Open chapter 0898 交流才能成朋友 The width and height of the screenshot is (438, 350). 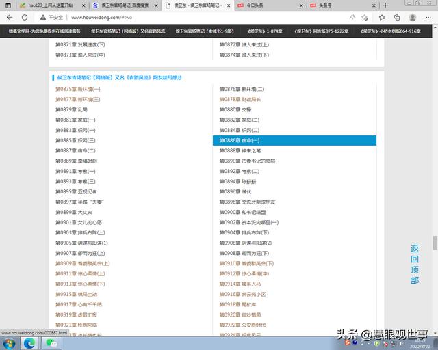247,202
